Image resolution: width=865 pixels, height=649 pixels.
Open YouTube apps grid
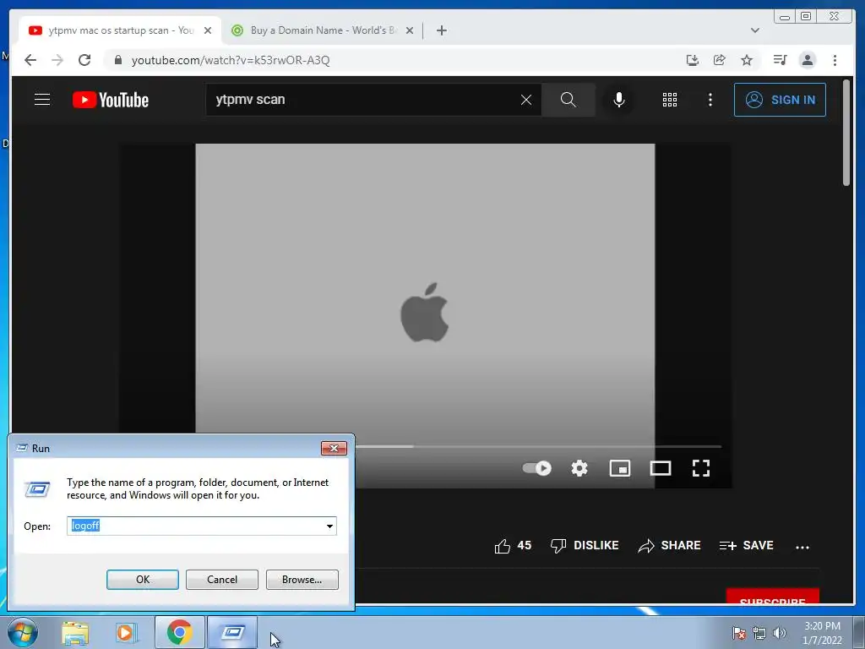(670, 100)
